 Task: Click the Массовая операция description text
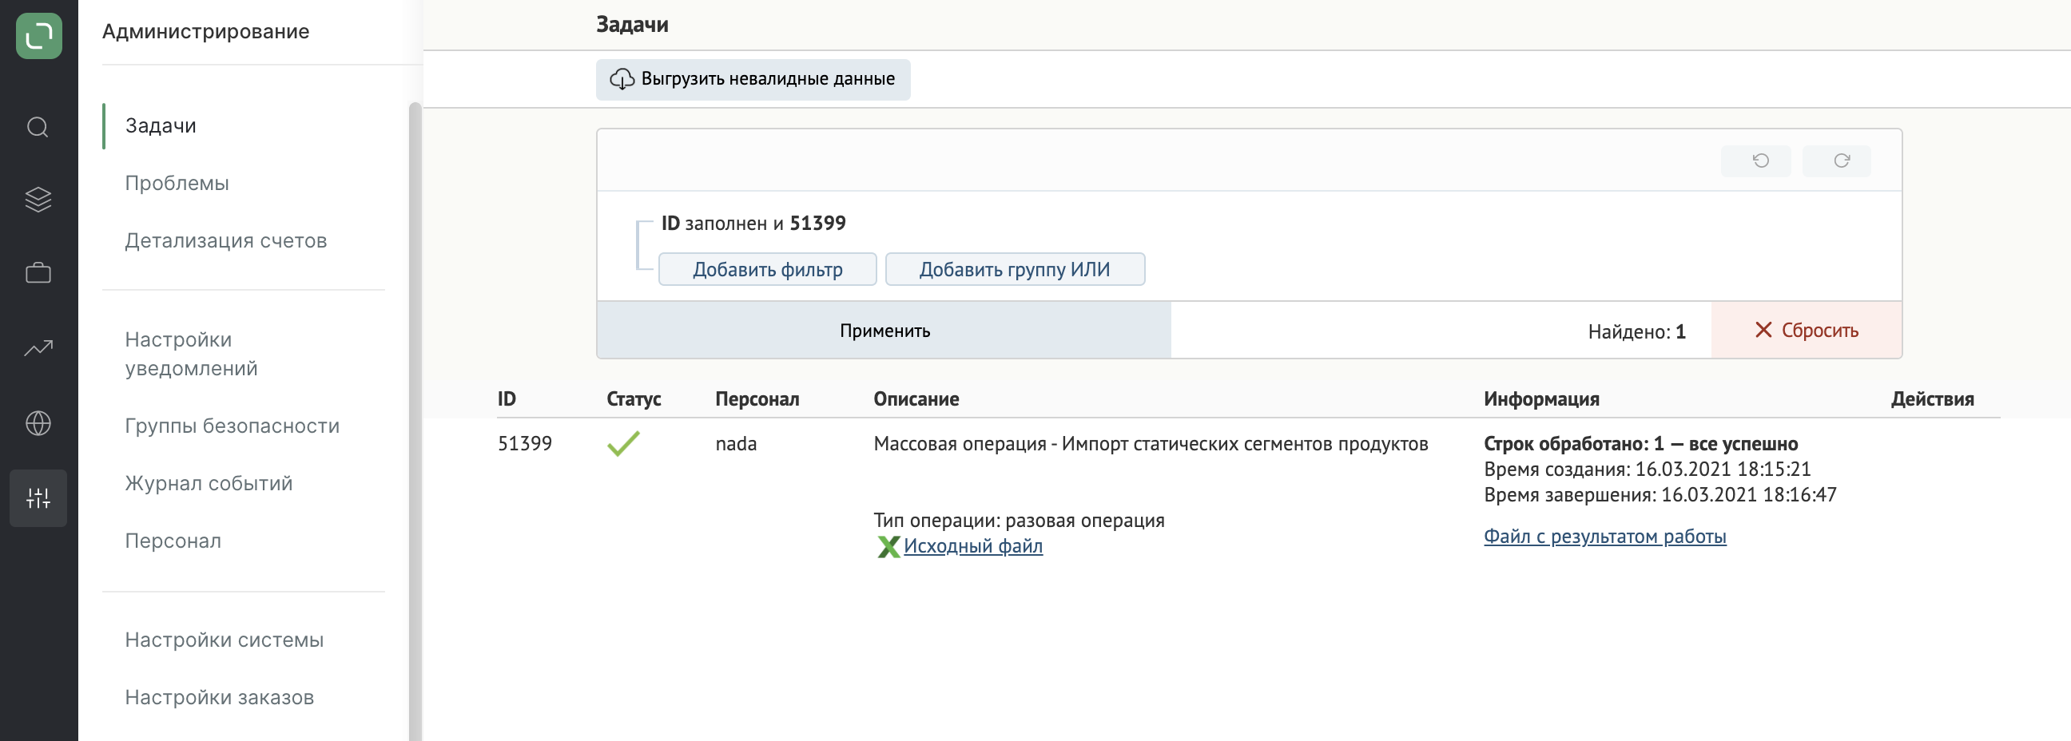pyautogui.click(x=1151, y=444)
